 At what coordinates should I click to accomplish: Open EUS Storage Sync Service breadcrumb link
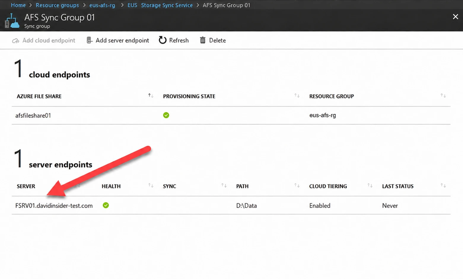(x=160, y=5)
